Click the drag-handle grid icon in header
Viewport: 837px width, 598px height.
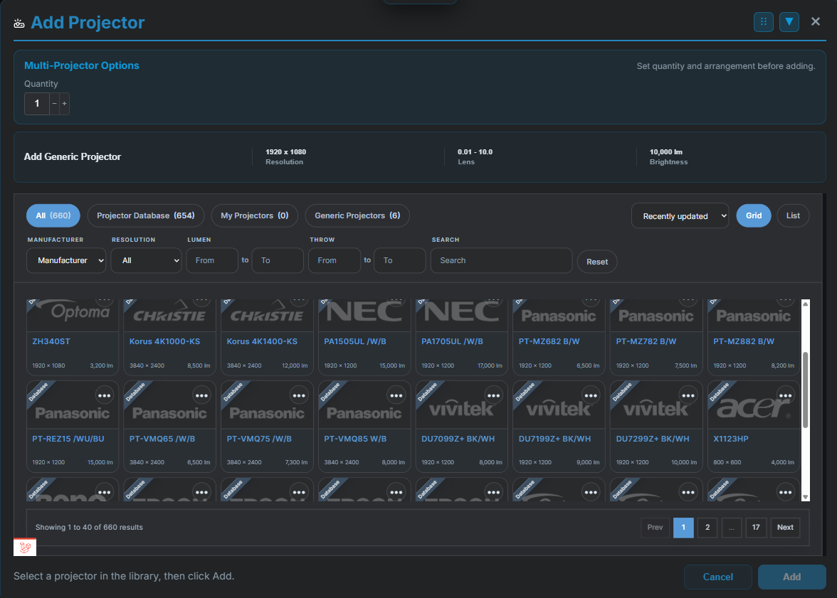tap(763, 22)
